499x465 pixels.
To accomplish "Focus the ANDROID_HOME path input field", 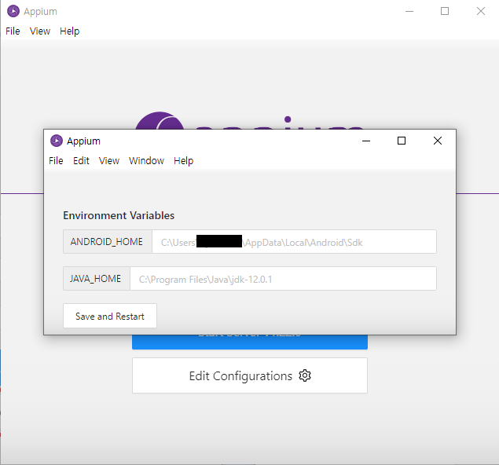I will (x=294, y=242).
